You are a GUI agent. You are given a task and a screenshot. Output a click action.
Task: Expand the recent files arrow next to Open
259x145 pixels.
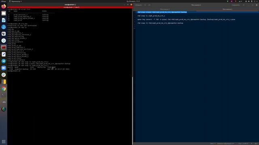point(145,5)
